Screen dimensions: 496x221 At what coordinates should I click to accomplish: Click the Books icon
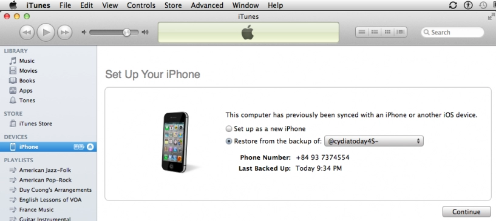13,81
